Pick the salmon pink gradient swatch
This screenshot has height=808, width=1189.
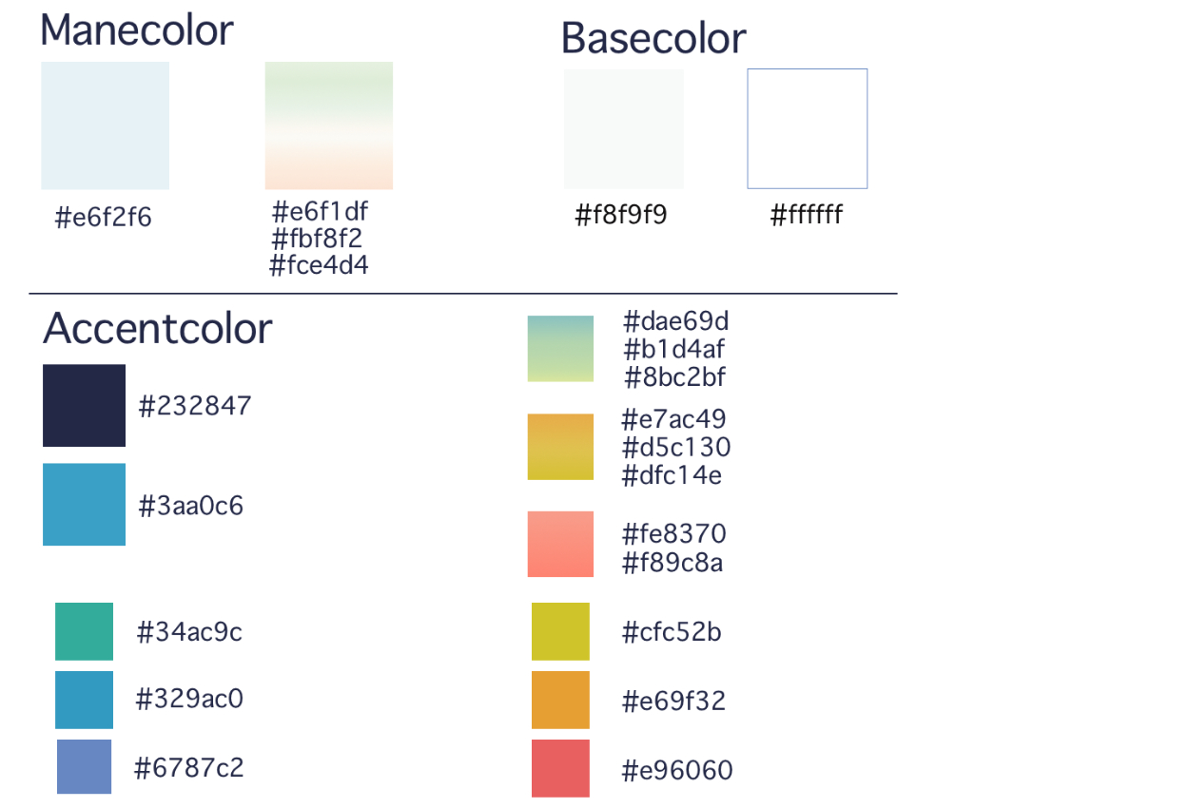(x=560, y=544)
